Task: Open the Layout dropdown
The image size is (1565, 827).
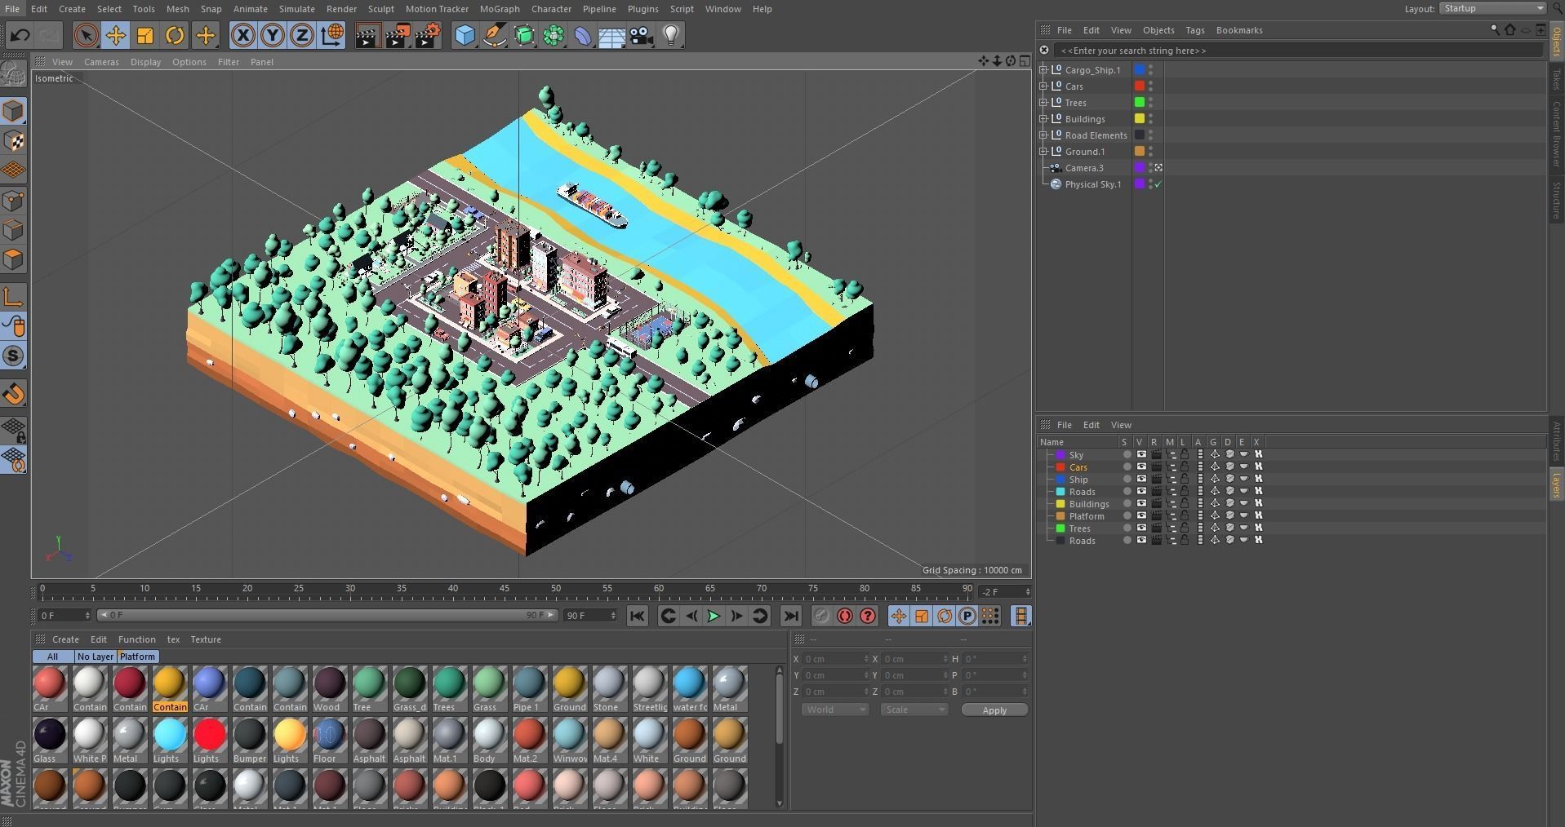Action: (1493, 8)
